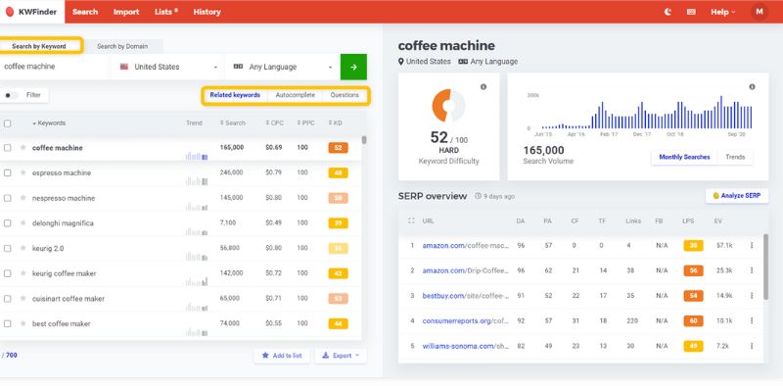Open options for williams-sonoma.com result
This screenshot has height=386, width=783.
(752, 346)
